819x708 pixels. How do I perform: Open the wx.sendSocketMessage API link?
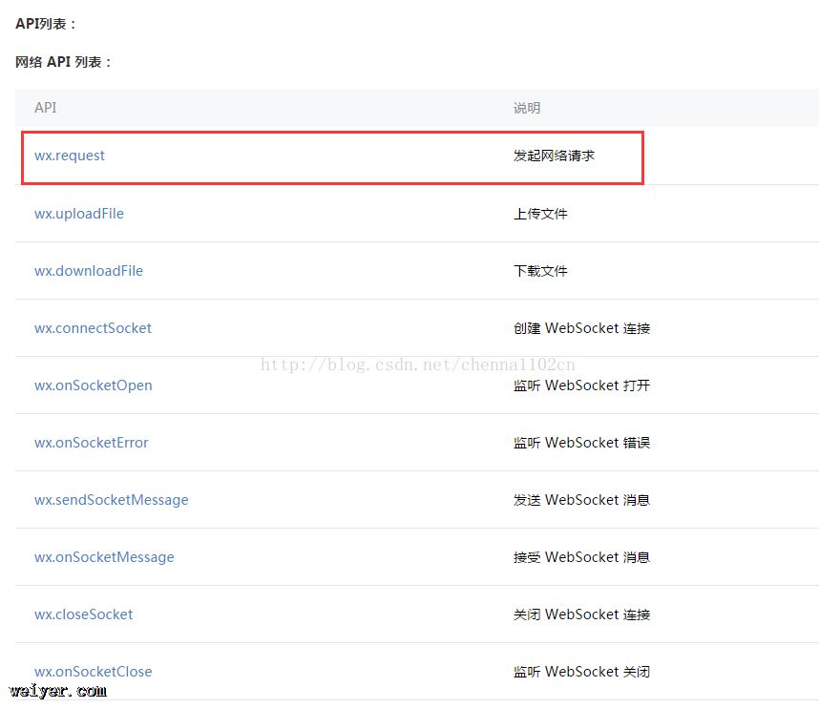[x=112, y=500]
